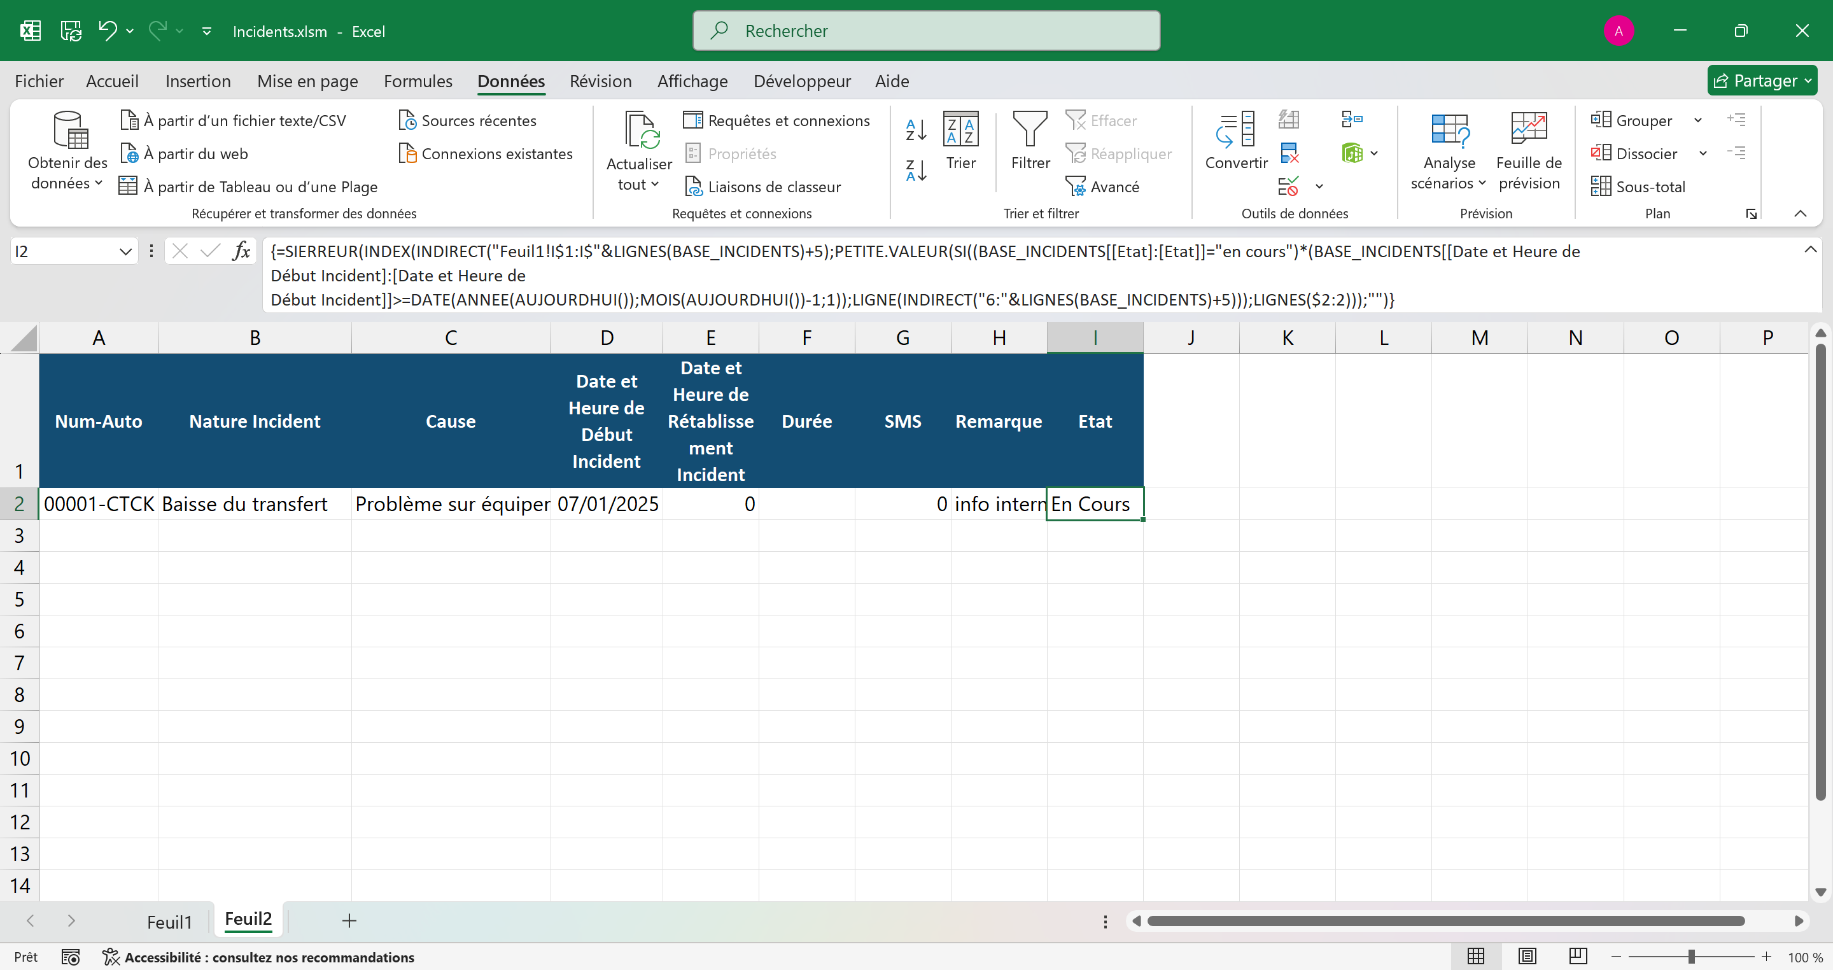1833x970 pixels.
Task: Switch to page break preview
Action: point(1578,957)
